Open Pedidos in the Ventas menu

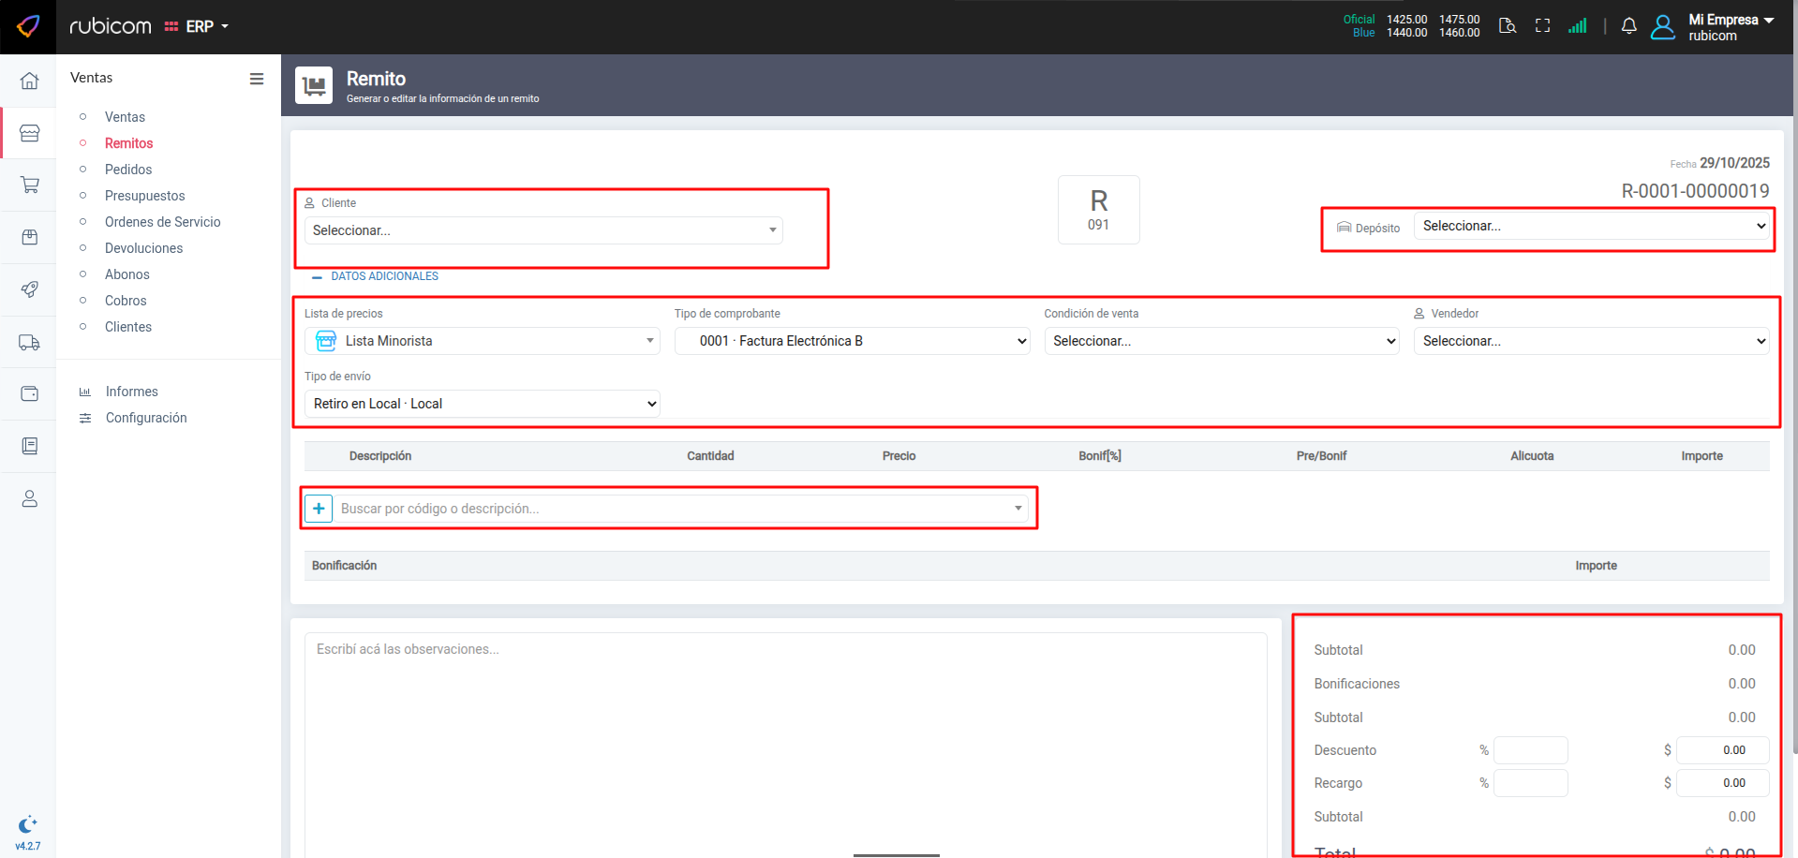pos(128,170)
